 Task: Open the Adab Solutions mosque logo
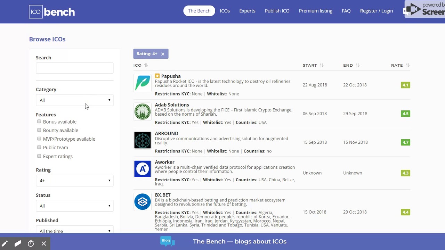[x=143, y=112]
